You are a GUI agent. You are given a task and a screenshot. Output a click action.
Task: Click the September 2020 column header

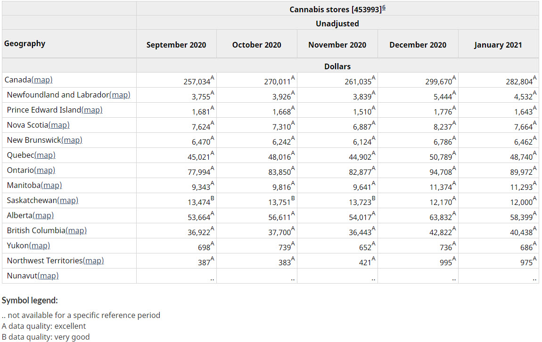pos(176,45)
